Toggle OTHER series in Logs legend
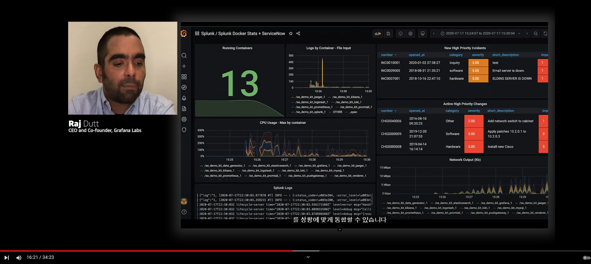 point(337,112)
